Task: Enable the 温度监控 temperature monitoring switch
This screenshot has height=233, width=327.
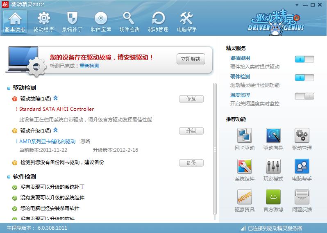Action: click(x=304, y=96)
